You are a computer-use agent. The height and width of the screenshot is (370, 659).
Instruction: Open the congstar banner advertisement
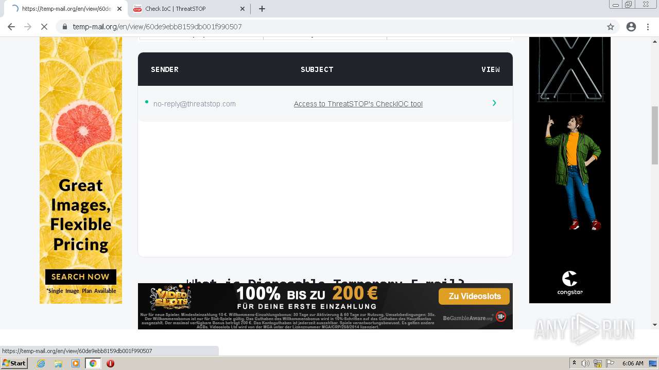570,170
